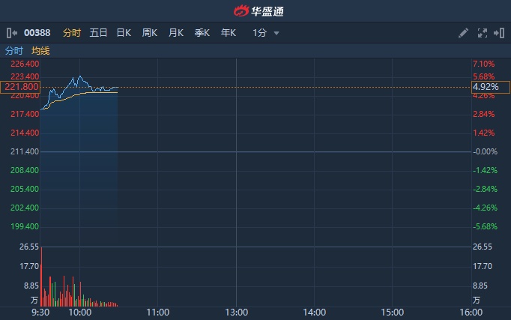Select the pencil drawing tool icon

coord(463,33)
